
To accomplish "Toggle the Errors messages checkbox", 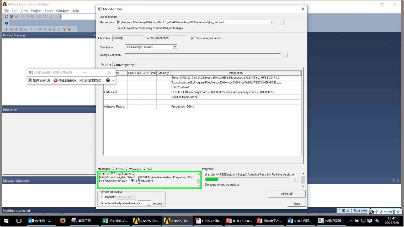I will click(113, 169).
